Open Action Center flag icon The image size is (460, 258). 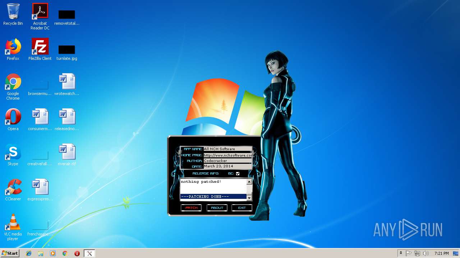tap(409, 253)
